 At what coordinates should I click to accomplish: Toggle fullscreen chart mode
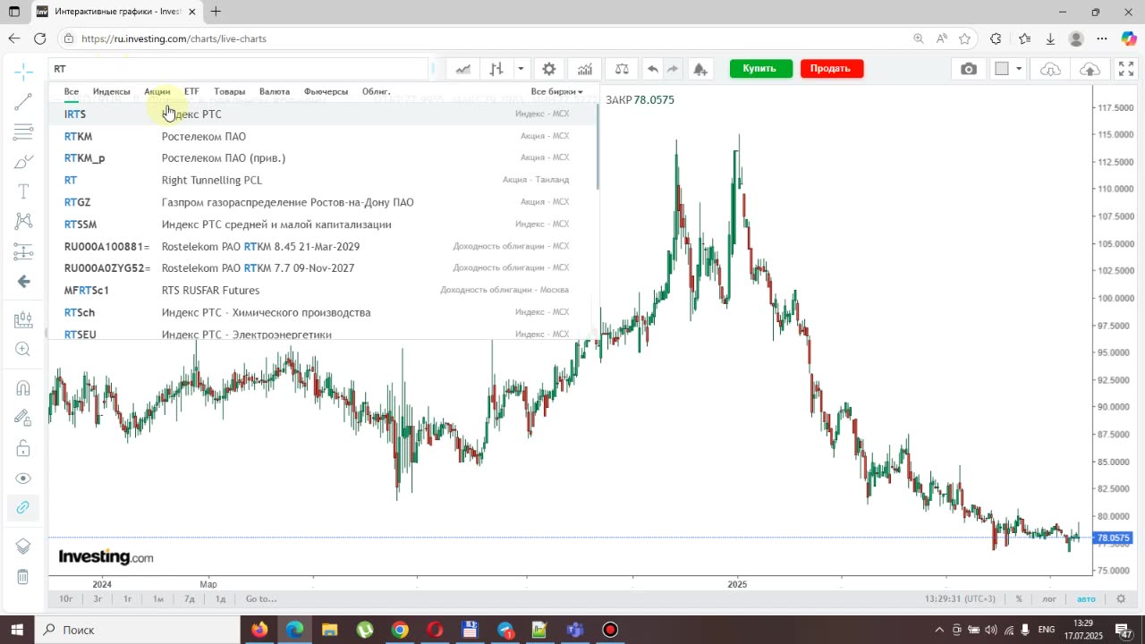[1126, 69]
